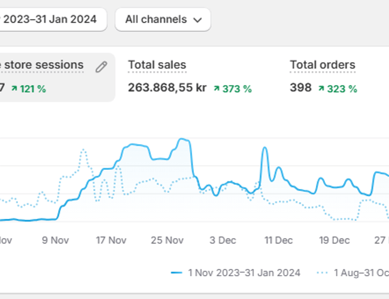Click the green up arrow beside 121 %
The width and height of the screenshot is (389, 299).
(14, 89)
